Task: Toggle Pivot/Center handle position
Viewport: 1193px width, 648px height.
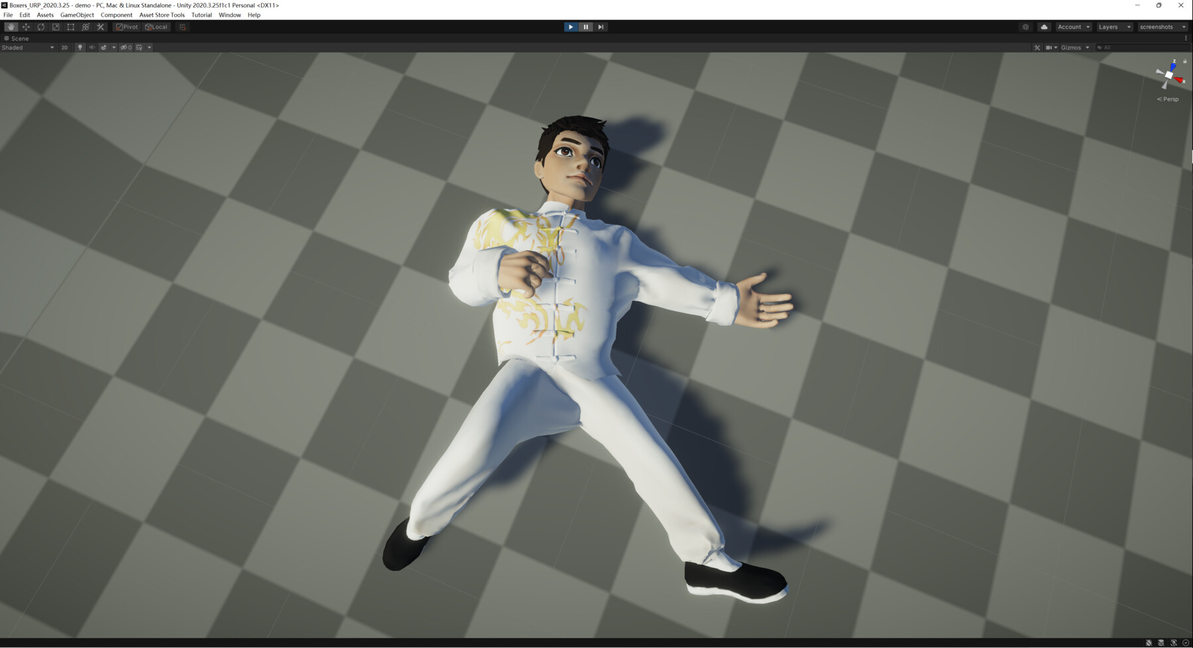Action: (127, 27)
